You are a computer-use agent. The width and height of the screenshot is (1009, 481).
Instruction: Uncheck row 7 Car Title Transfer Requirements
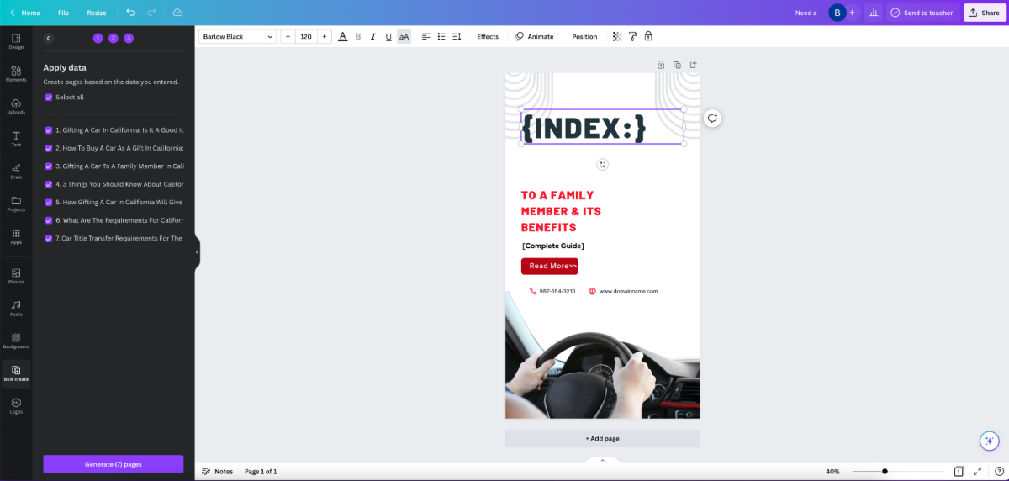click(x=49, y=239)
